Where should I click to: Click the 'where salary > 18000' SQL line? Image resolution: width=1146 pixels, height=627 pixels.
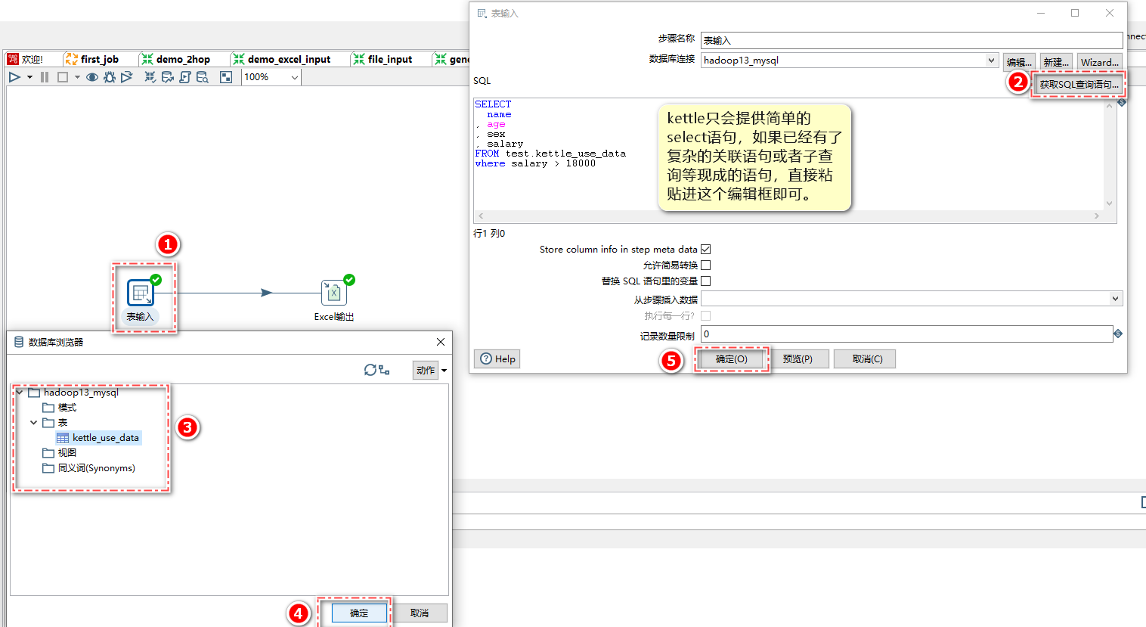(535, 163)
